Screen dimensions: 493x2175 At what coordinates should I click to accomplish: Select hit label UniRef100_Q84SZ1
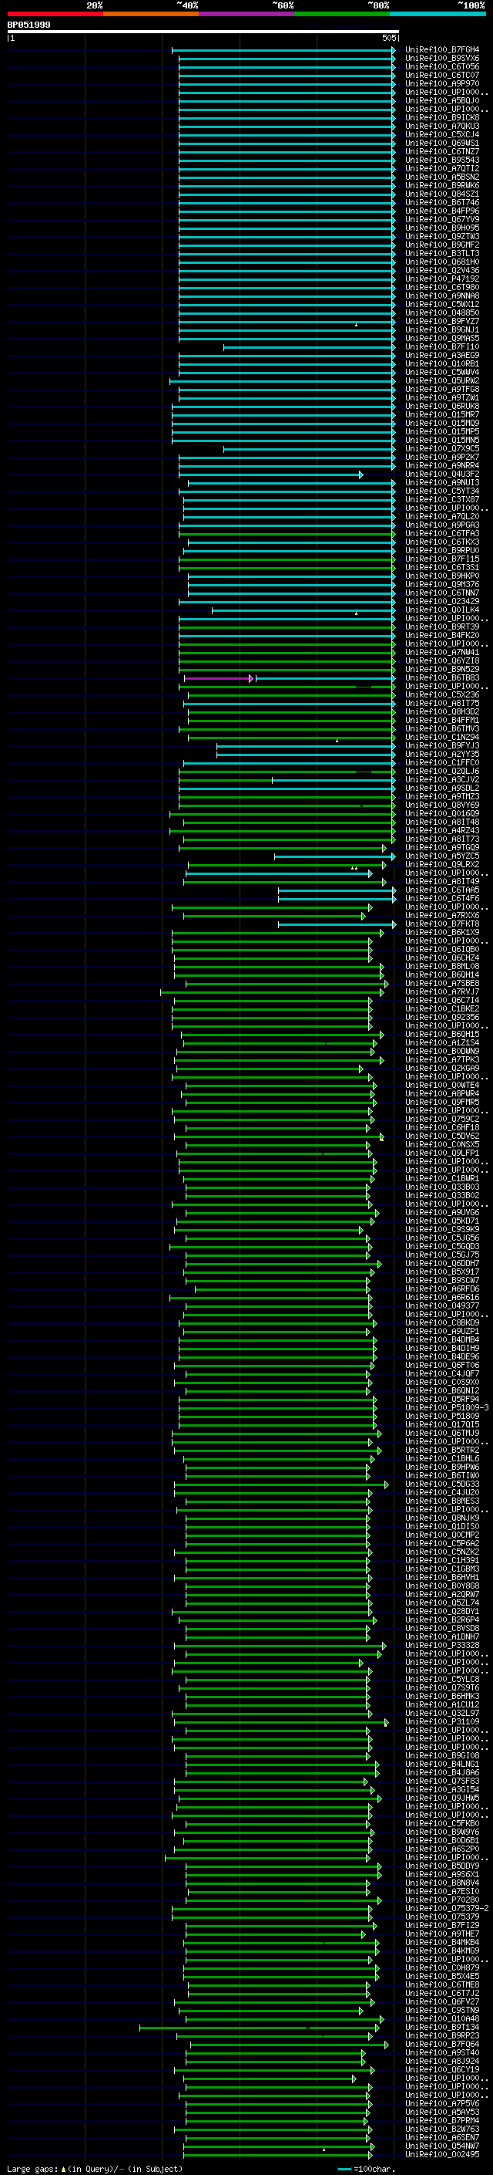[442, 194]
